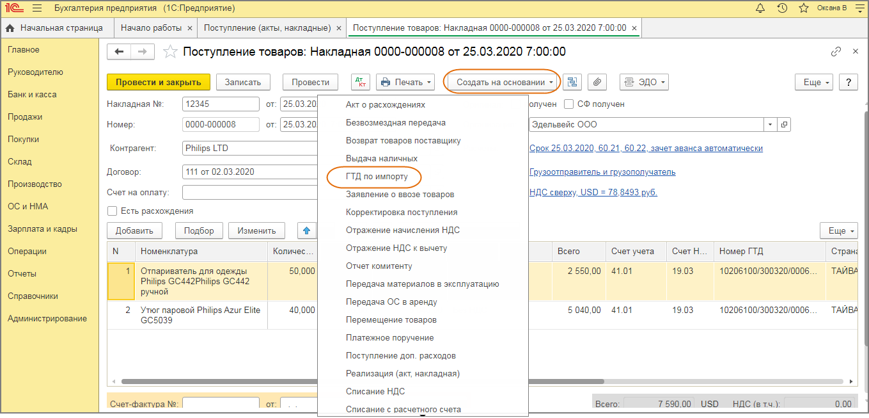The height and width of the screenshot is (418, 869).
Task: Add document to favorites with star
Action: pos(170,52)
